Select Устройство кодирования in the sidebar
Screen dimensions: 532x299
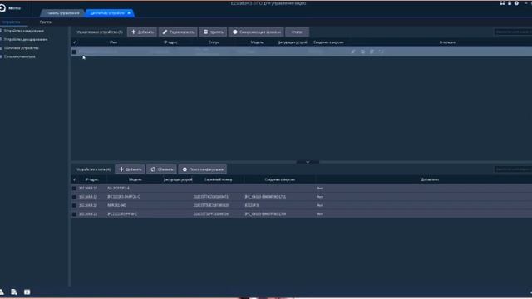coord(24,31)
